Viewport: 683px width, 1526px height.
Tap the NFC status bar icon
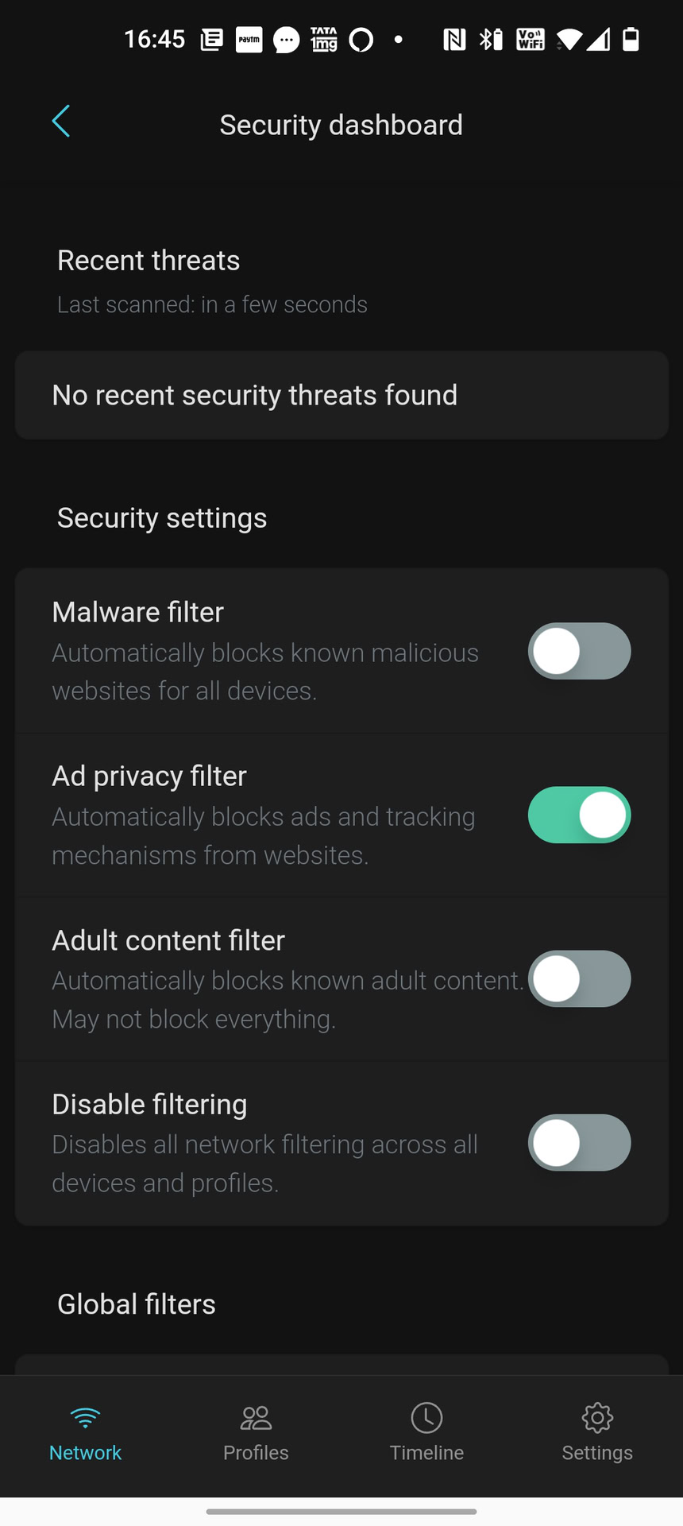(454, 39)
